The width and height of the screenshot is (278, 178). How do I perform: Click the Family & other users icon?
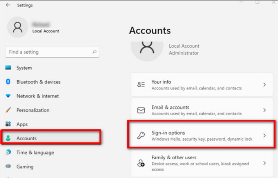[x=141, y=163]
